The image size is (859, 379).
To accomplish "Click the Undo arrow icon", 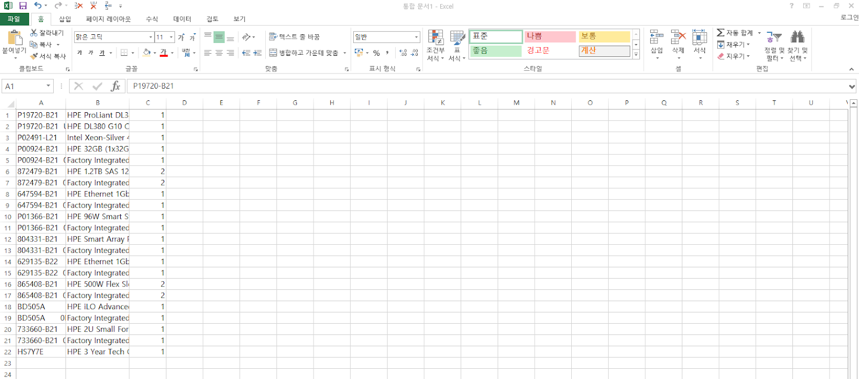I will pyautogui.click(x=38, y=5).
